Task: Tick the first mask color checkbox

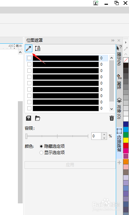Action: tap(29, 58)
